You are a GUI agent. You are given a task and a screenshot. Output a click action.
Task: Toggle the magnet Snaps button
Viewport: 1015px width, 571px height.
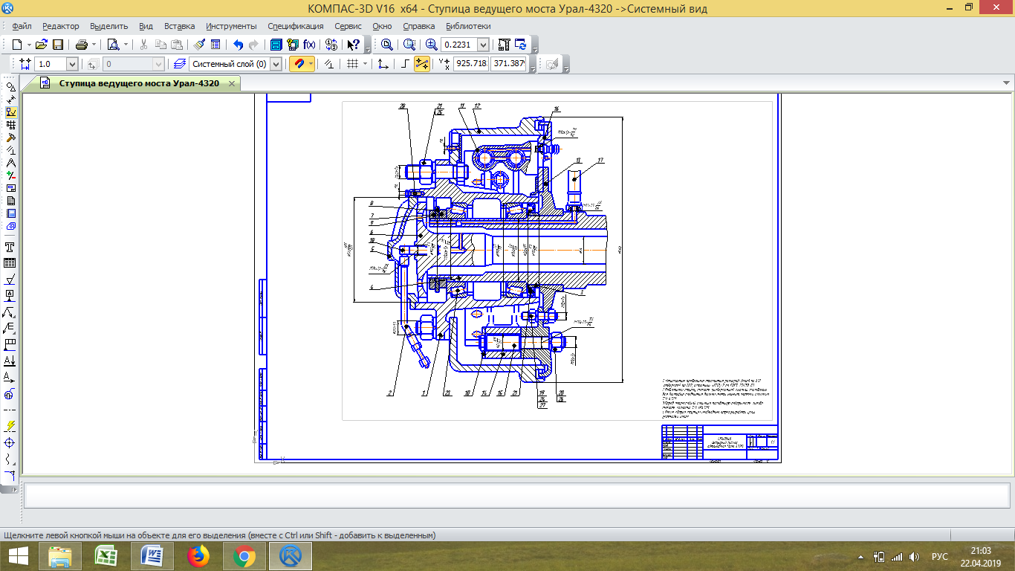(299, 64)
